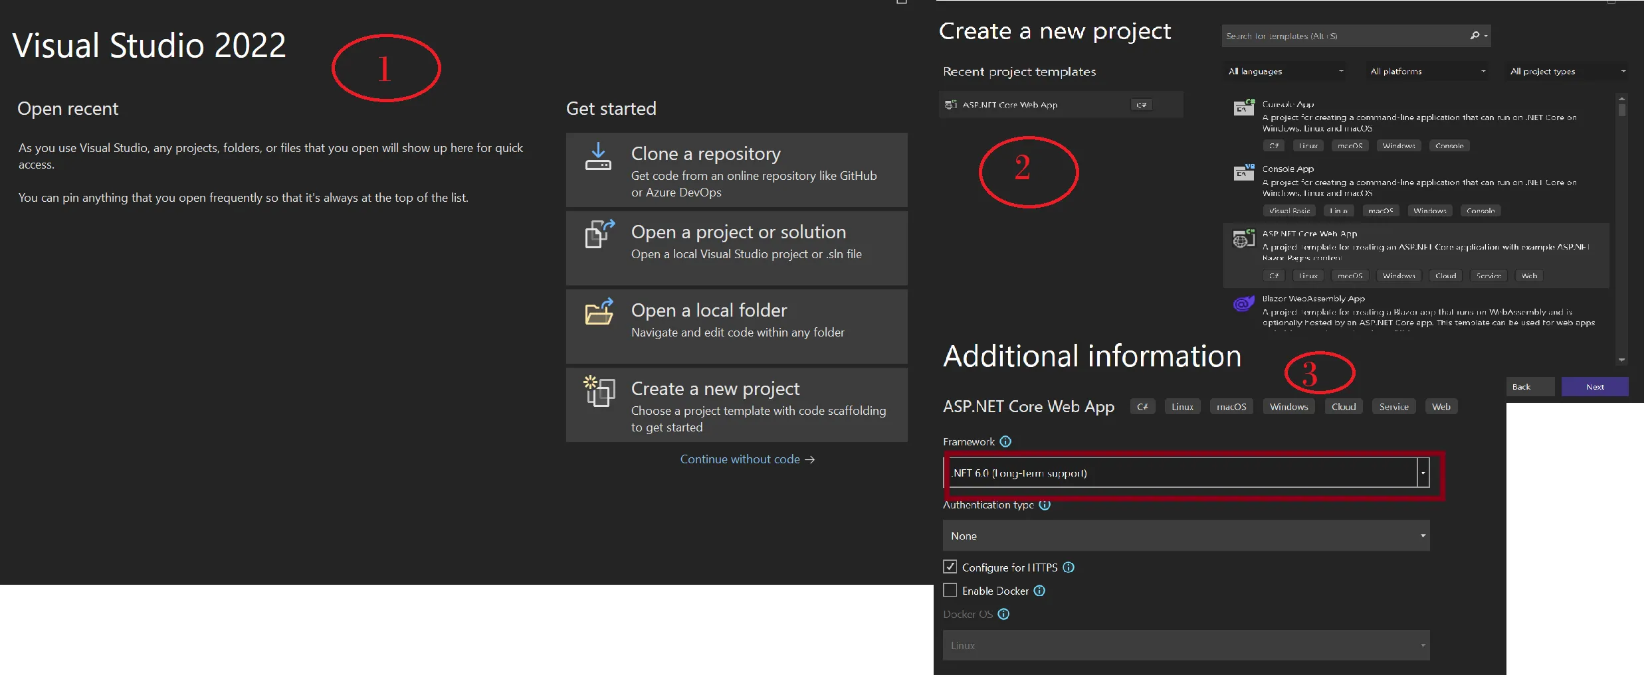Click the Open a project or solution icon
This screenshot has width=1648, height=681.
[599, 234]
